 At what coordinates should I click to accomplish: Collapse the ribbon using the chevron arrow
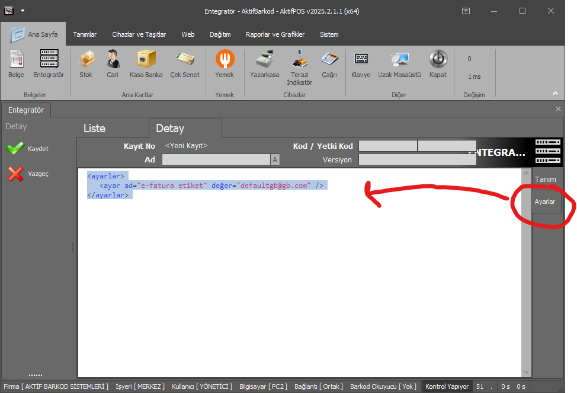click(x=555, y=94)
